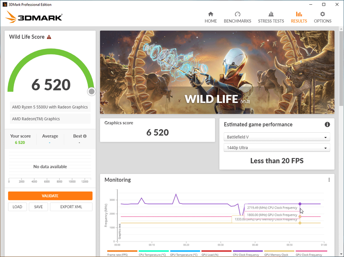
Task: Click the EXPORT XML button
Action: click(x=71, y=207)
